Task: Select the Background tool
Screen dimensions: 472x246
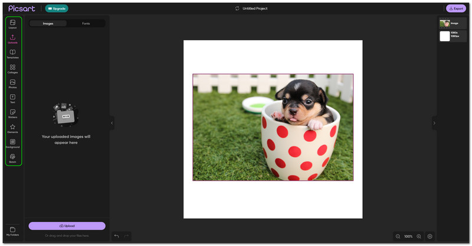Action: click(12, 143)
